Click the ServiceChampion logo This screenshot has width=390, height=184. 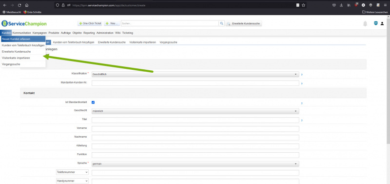coord(24,23)
